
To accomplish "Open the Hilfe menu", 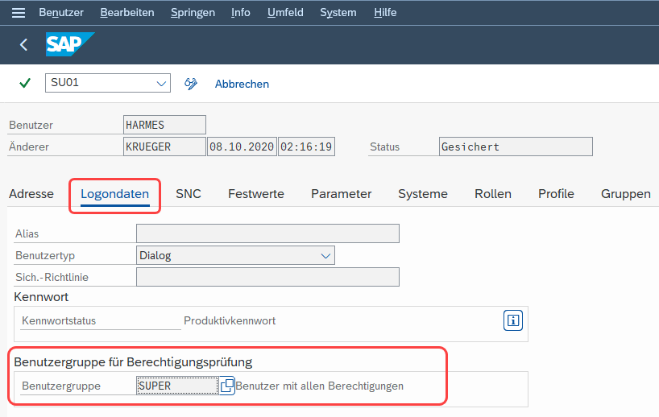I will [385, 13].
